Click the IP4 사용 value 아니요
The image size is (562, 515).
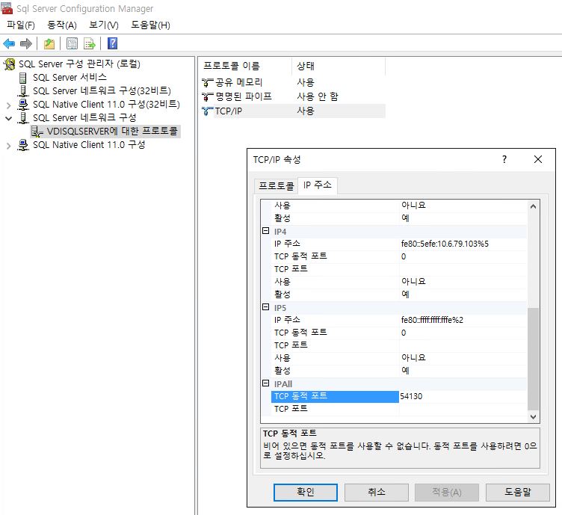pyautogui.click(x=463, y=282)
